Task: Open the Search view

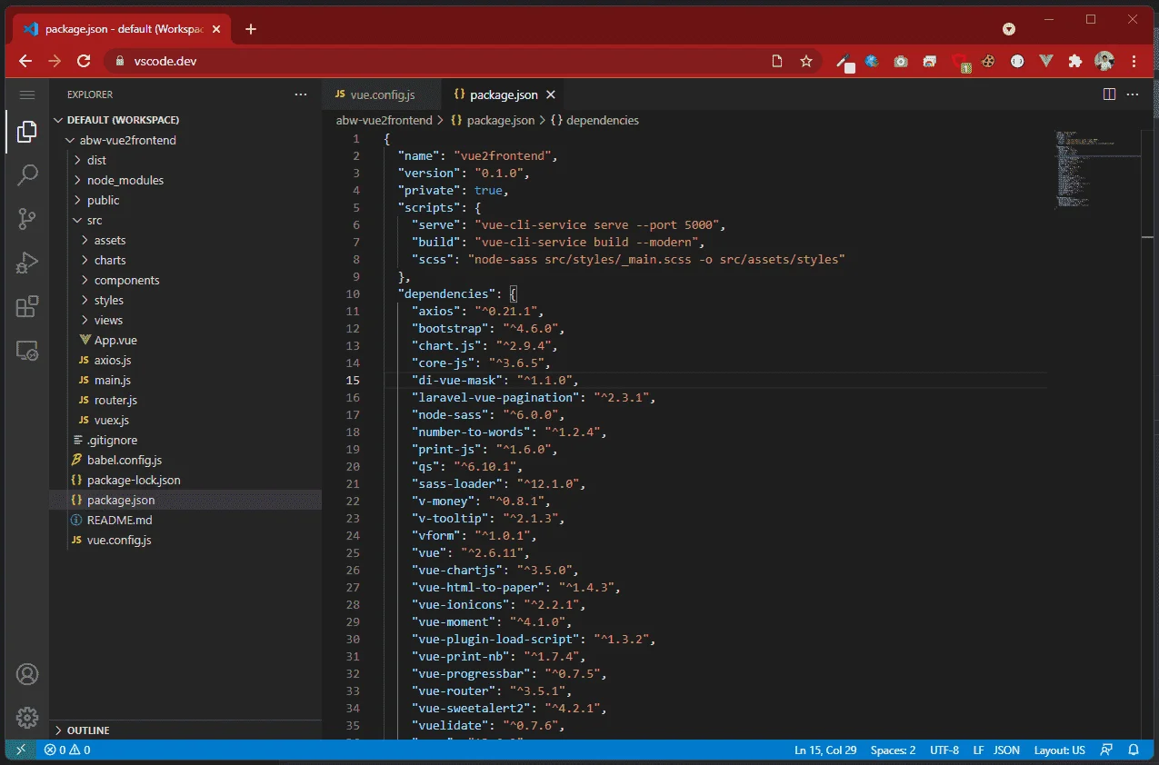Action: (x=26, y=174)
